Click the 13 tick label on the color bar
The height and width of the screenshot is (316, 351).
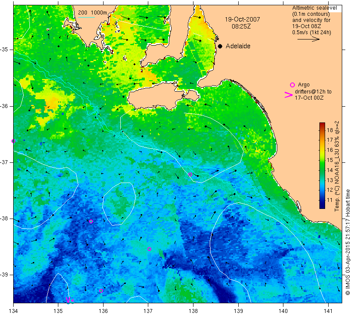330,180
